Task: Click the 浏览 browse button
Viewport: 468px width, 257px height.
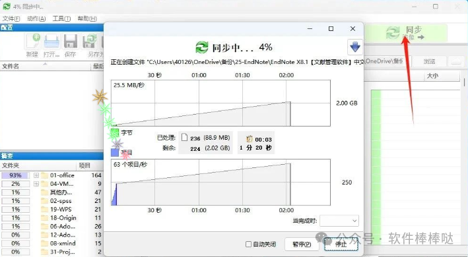Action: 429,61
